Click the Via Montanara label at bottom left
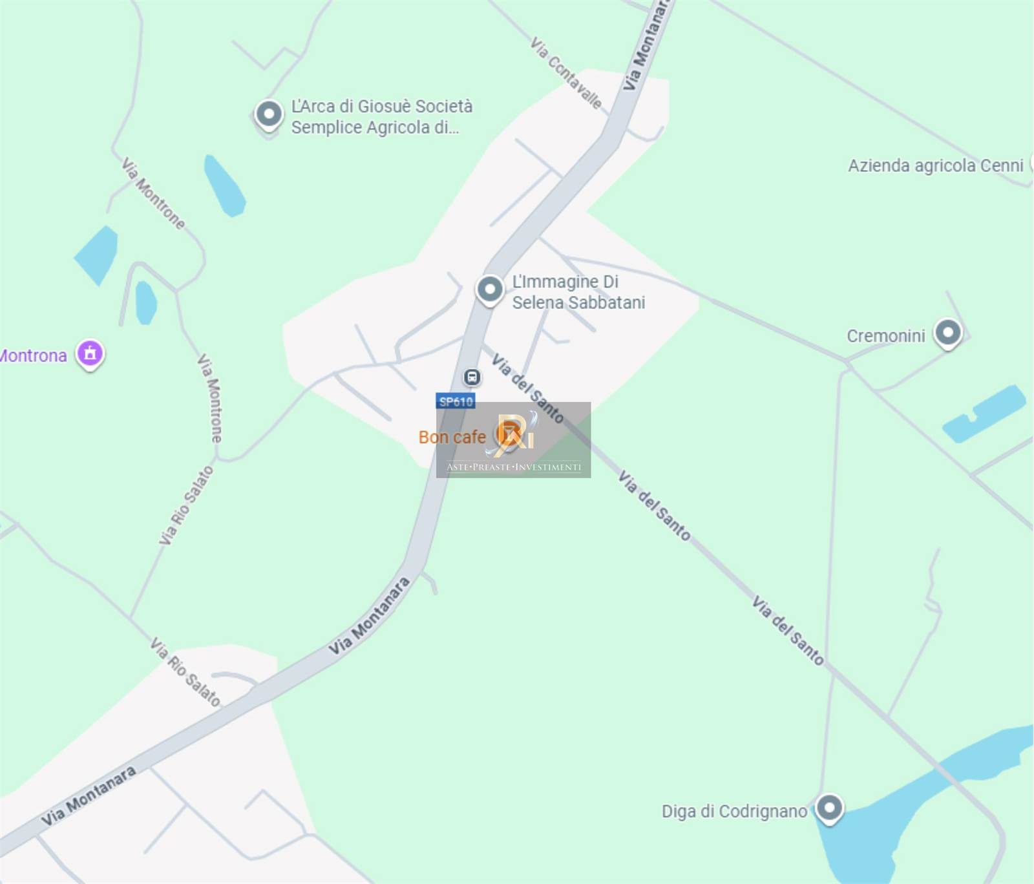 (89, 796)
